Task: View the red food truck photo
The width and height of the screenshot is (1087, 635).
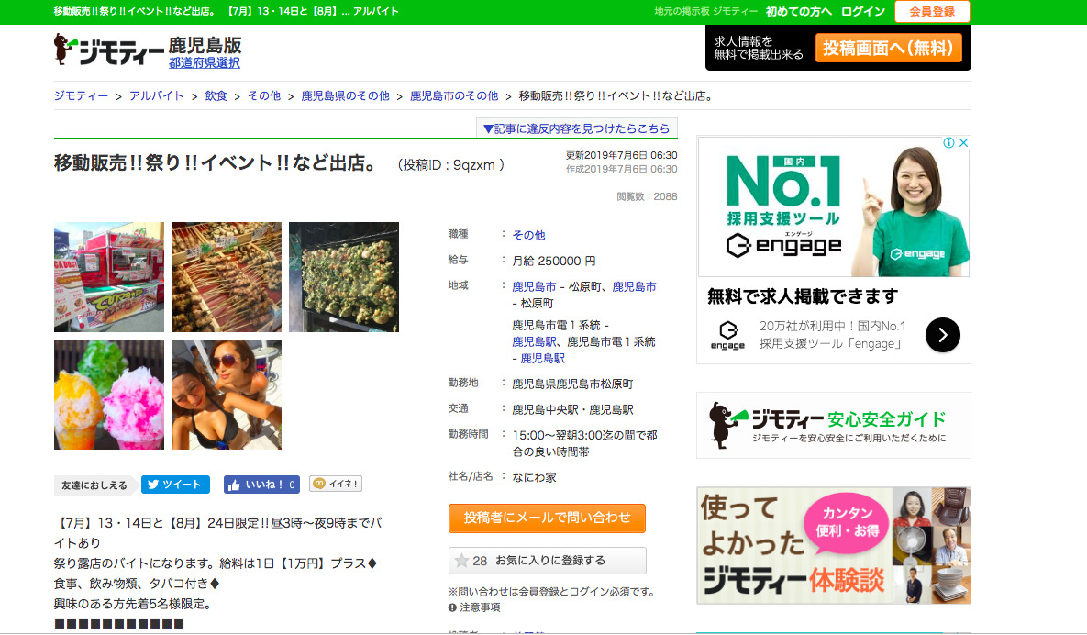Action: click(x=109, y=277)
